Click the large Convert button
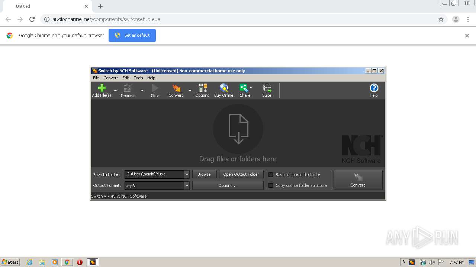Screen dimensions: 476x267 (358, 180)
